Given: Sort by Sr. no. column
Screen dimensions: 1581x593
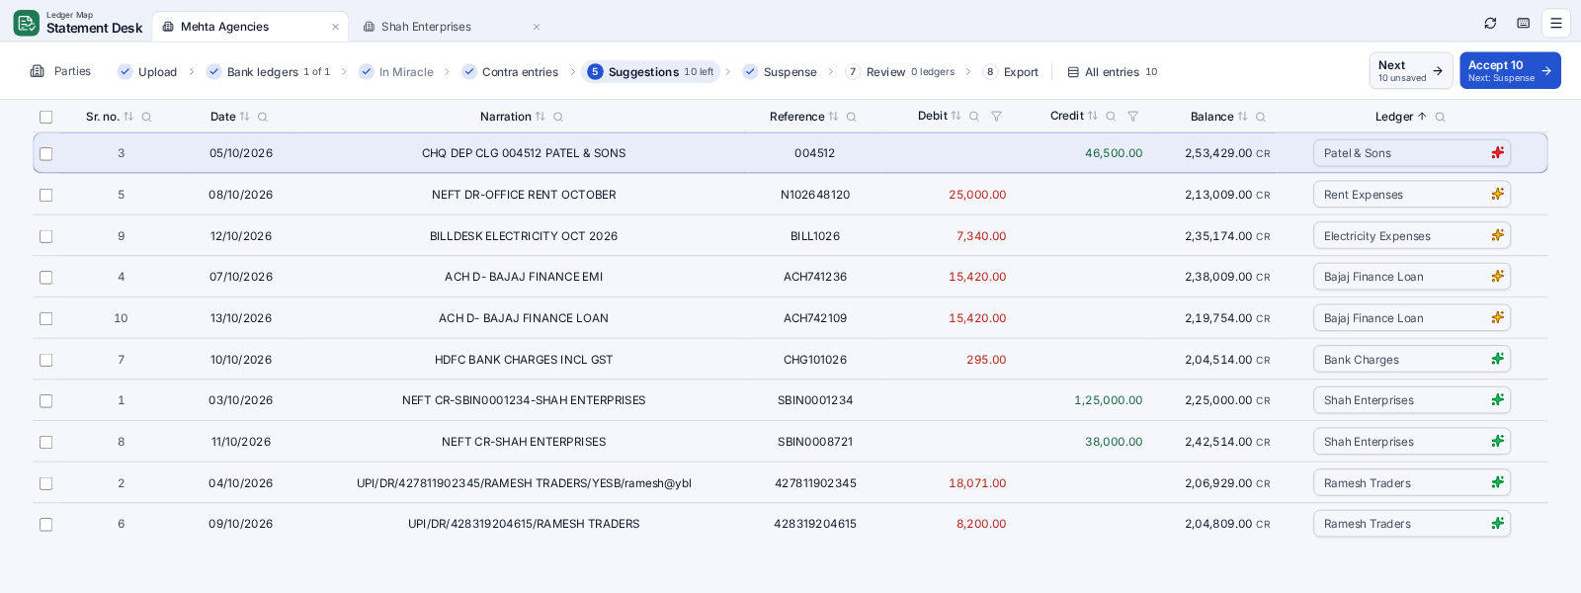Looking at the screenshot, I should coord(128,117).
